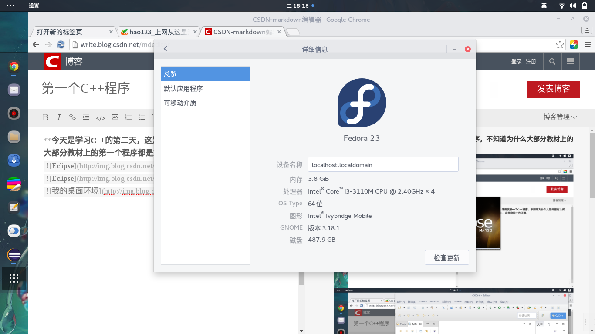Open the rainbow-striped paper dock app
The height and width of the screenshot is (334, 595).
(x=14, y=184)
